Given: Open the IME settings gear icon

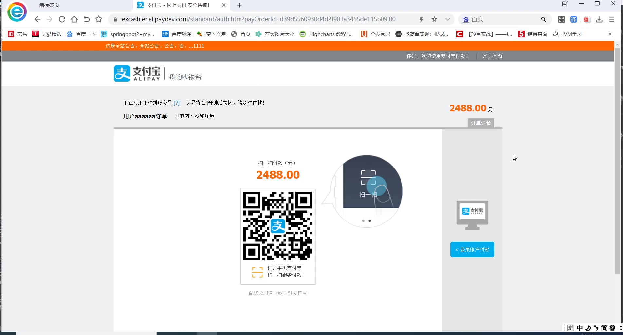Looking at the screenshot, I should tap(612, 328).
